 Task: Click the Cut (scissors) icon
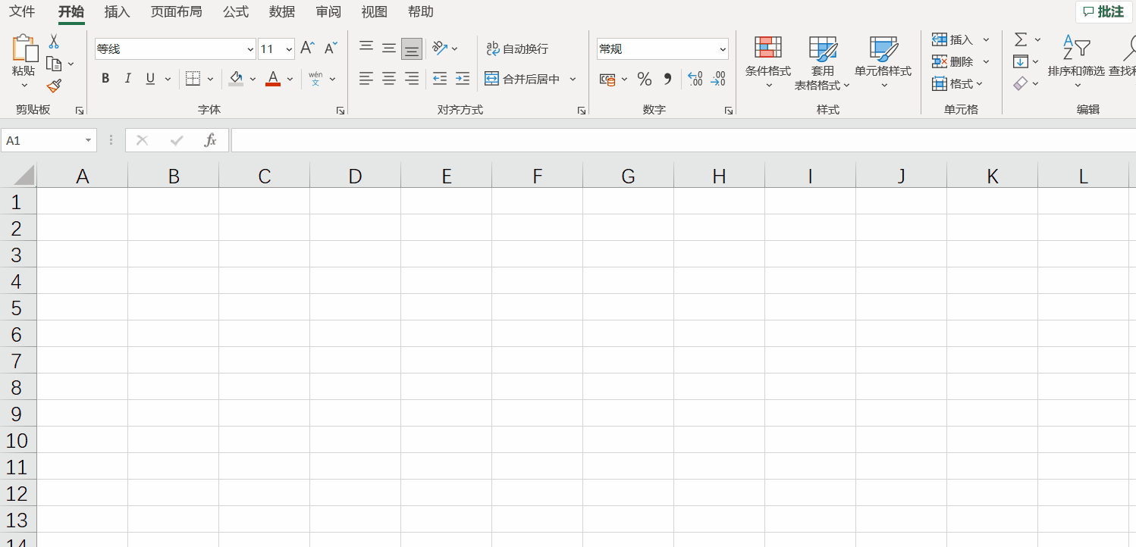point(53,39)
